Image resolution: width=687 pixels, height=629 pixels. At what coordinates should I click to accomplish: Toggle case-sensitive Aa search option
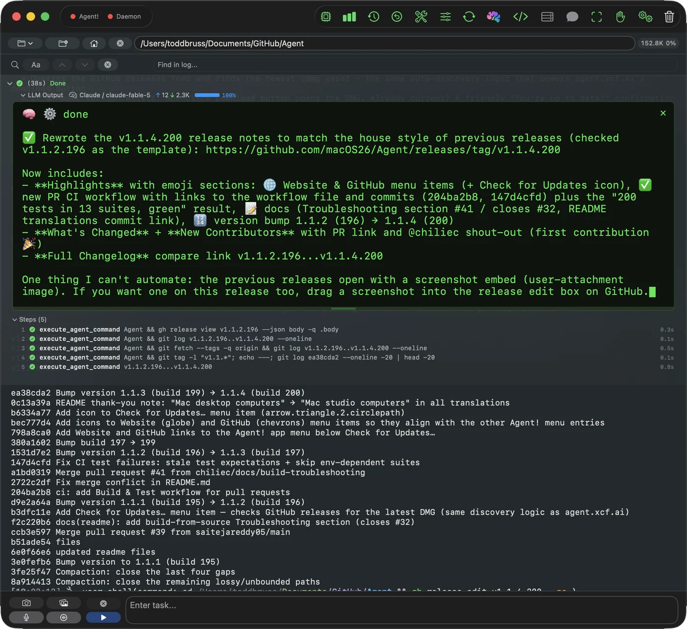pyautogui.click(x=36, y=65)
